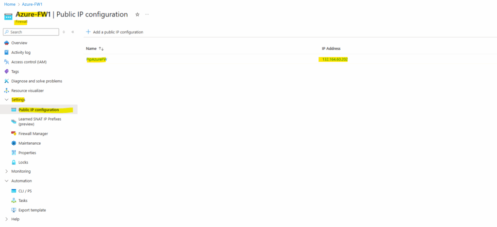Click the Resource visualizer icon
Screen dimensions: 497x227
[x=7, y=91]
